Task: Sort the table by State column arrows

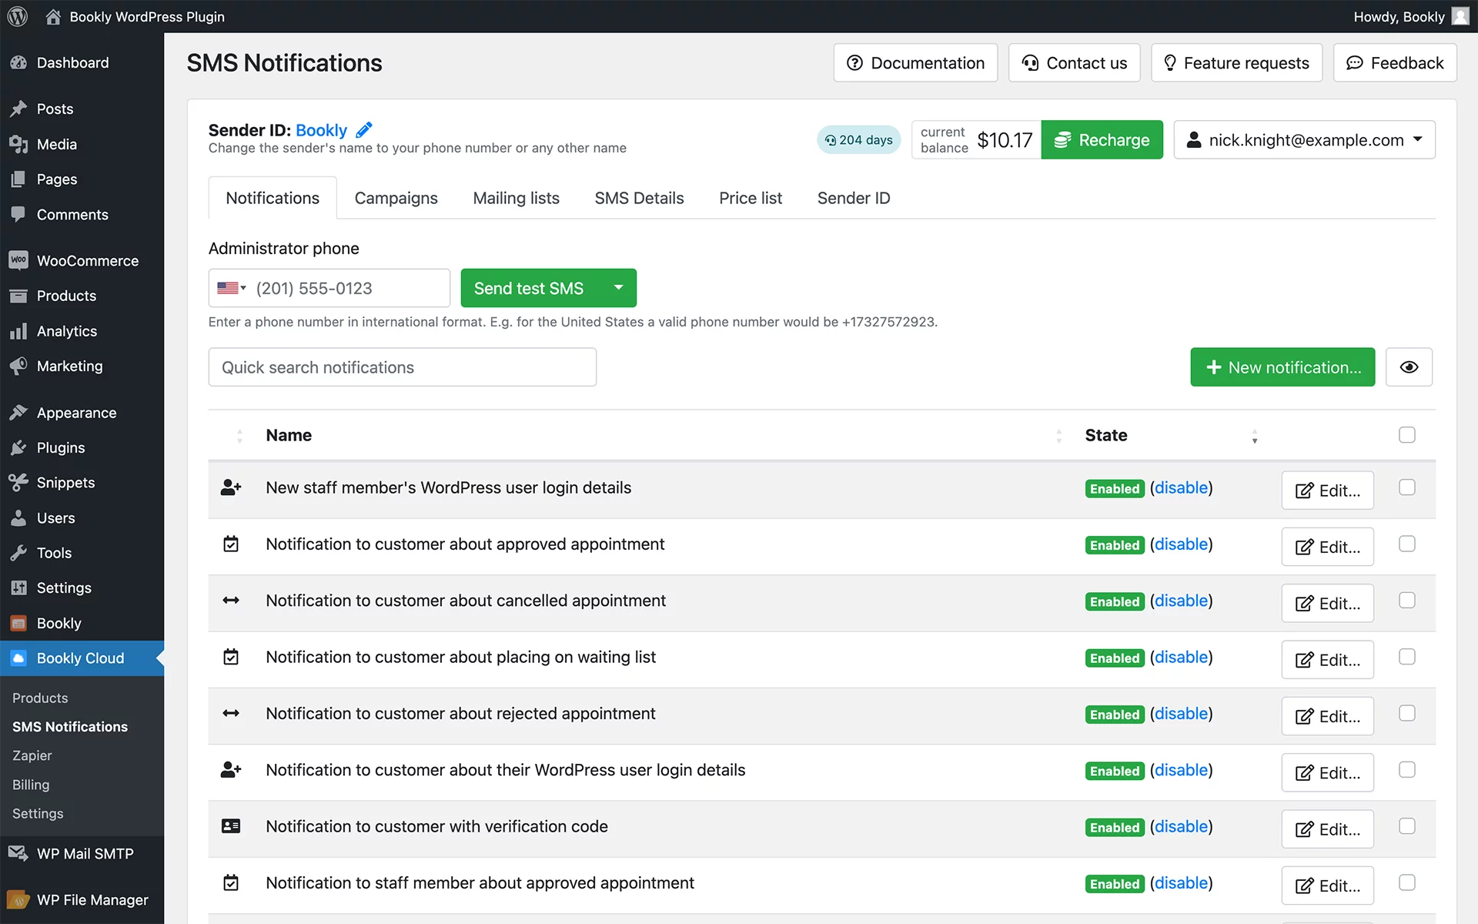Action: point(1255,436)
